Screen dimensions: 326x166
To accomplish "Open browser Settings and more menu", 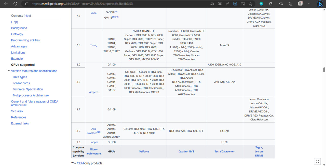I will (310, 4).
